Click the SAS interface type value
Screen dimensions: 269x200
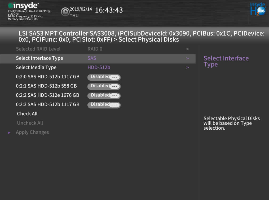tap(92, 58)
